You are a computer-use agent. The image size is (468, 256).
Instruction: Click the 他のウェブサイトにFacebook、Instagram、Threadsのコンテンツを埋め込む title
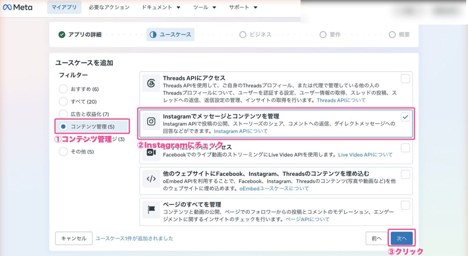pyautogui.click(x=266, y=173)
